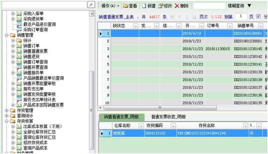Image resolution: width=268 pixels, height=154 pixels.
Task: Switch to the 普通发票收款_明细 tab
Action: tap(168, 117)
